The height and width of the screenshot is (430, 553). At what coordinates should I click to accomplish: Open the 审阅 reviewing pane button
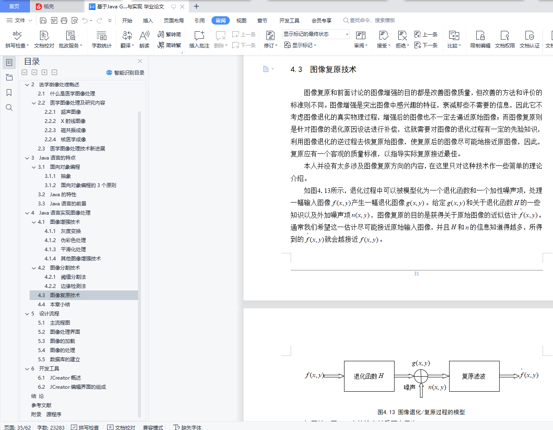(x=361, y=39)
